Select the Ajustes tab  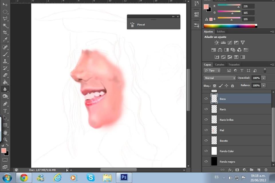click(208, 31)
